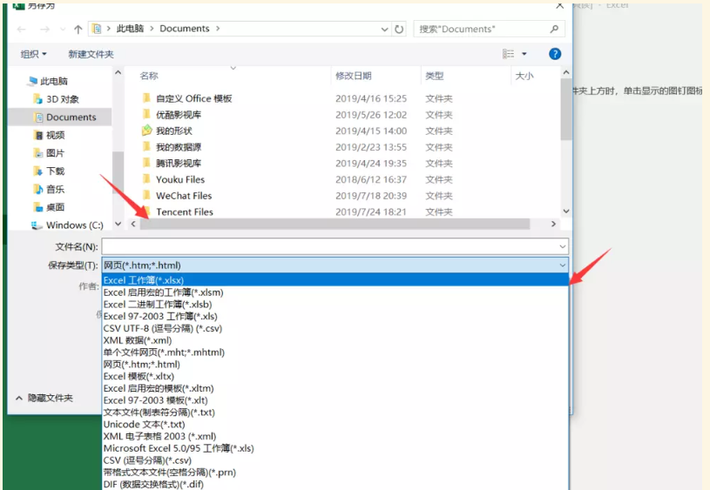This screenshot has height=490, width=710.
Task: Open the 组织 menu
Action: click(x=33, y=54)
